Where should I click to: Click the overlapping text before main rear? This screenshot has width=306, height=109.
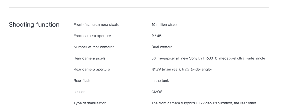pos(156,70)
